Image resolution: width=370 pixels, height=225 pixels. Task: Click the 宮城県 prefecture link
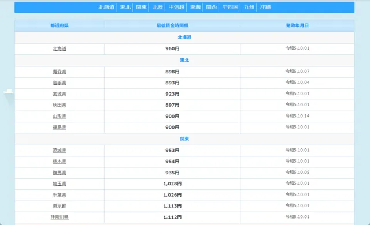click(x=60, y=94)
